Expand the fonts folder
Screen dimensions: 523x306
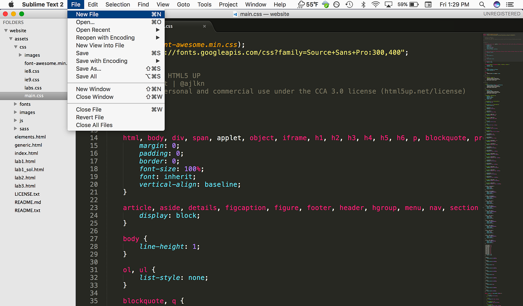tap(16, 104)
